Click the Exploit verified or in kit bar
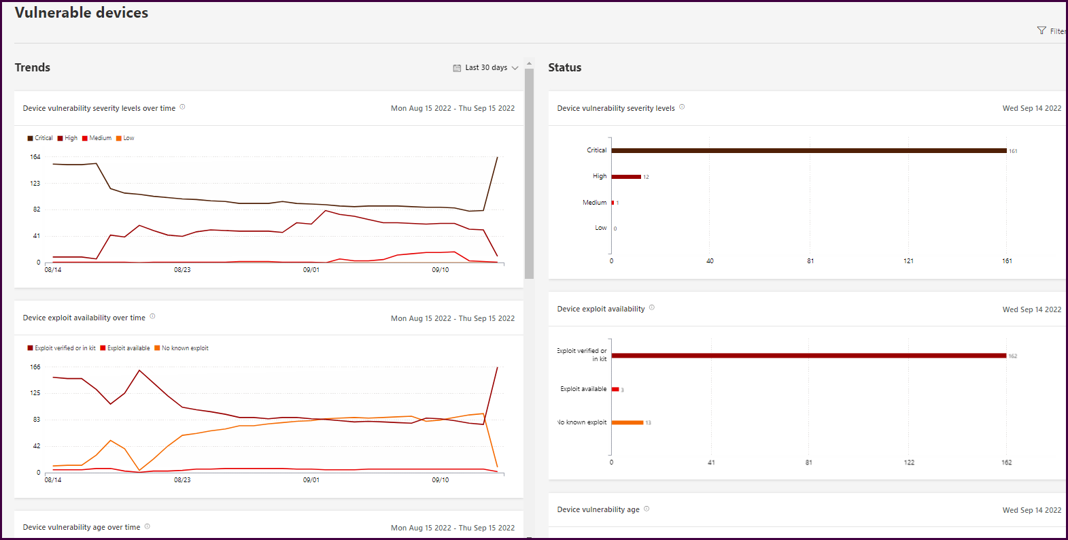The height and width of the screenshot is (540, 1068). click(x=808, y=356)
